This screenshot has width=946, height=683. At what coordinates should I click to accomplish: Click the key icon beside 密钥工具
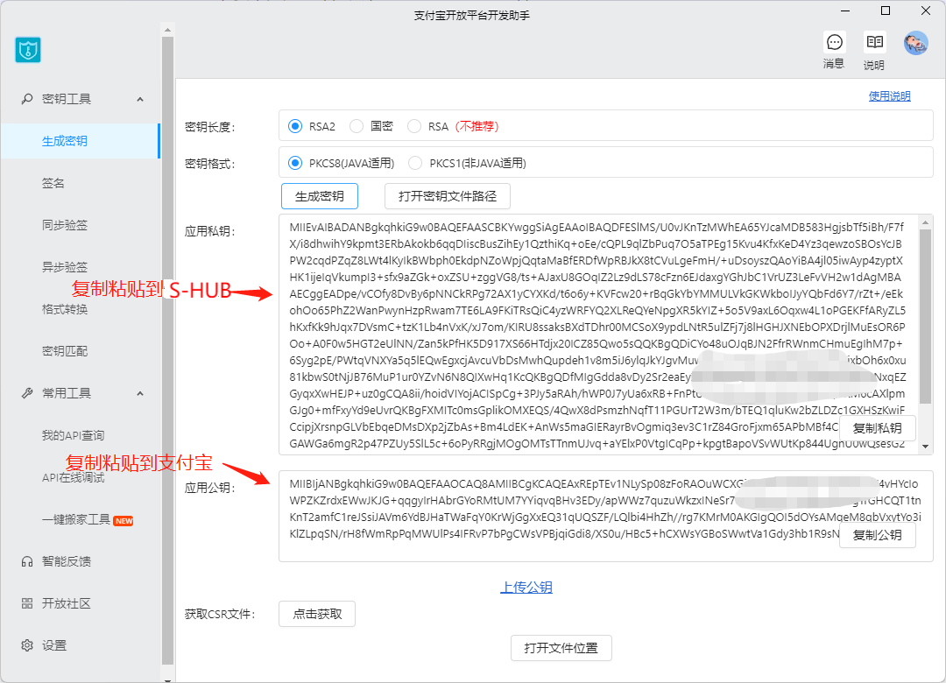(27, 98)
